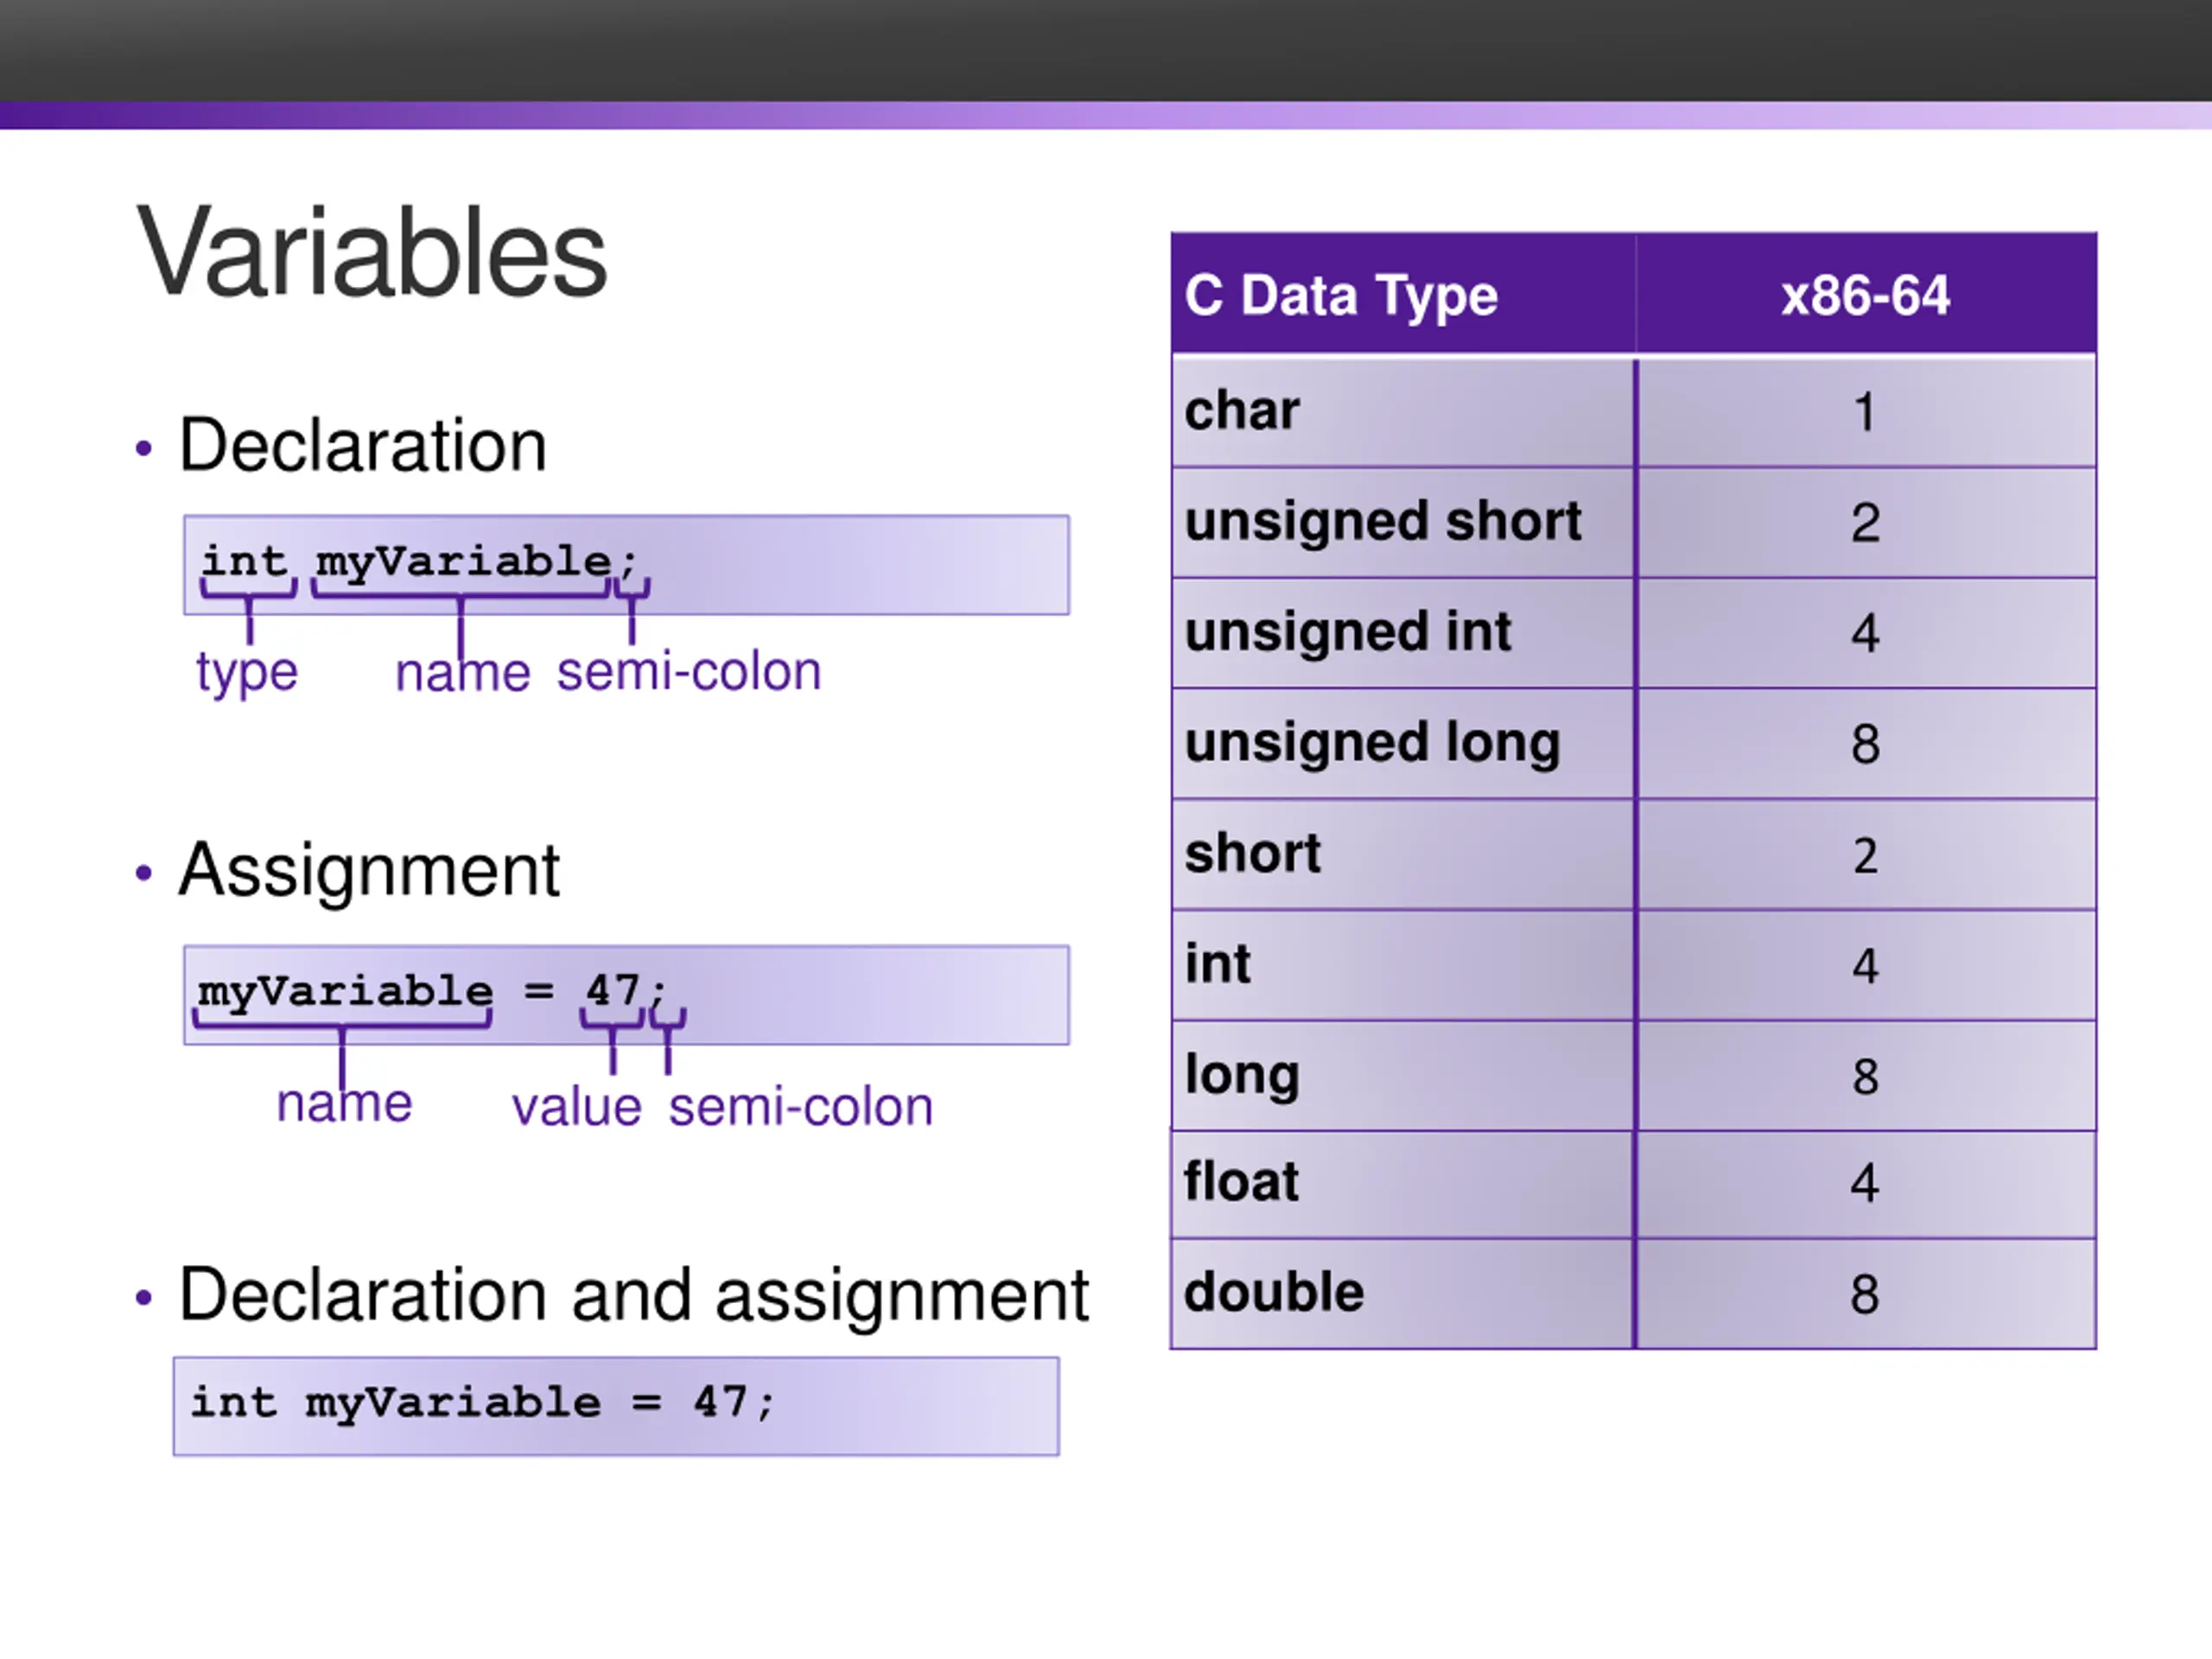This screenshot has height=1659, width=2212.
Task: Click the 'type' annotation label
Action: click(x=247, y=672)
